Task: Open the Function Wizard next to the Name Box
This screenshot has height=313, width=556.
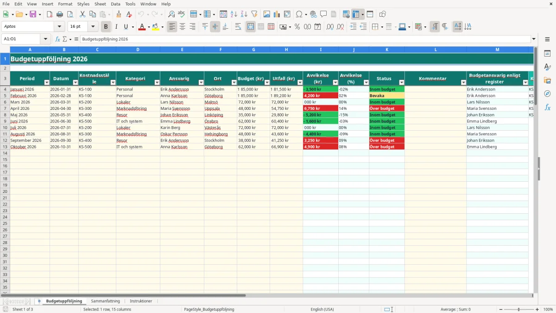Action: [x=57, y=39]
